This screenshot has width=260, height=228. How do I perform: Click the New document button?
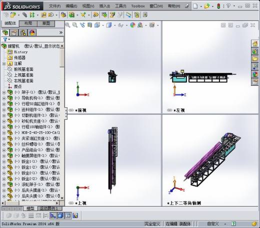pos(195,6)
